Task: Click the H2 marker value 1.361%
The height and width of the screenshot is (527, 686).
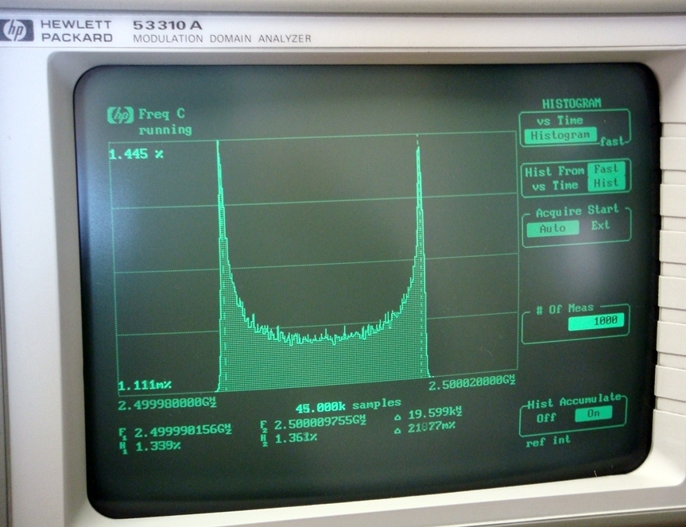Action: click(296, 438)
